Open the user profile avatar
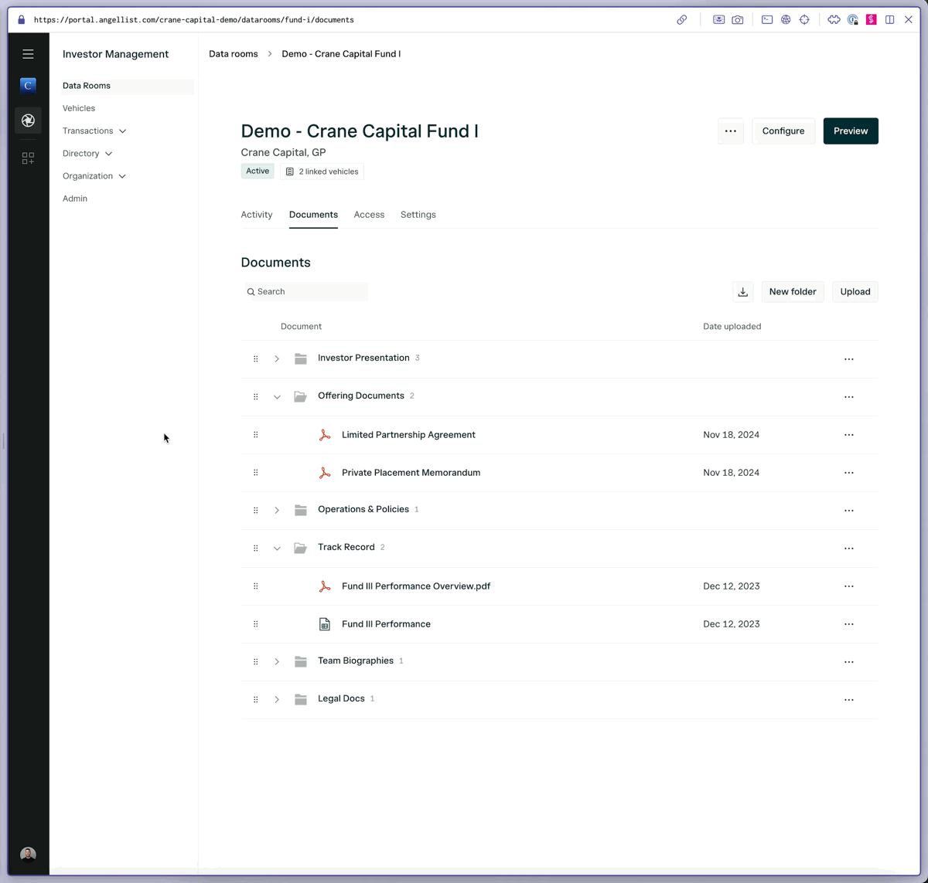Screen dimensions: 928x883 click(28, 854)
